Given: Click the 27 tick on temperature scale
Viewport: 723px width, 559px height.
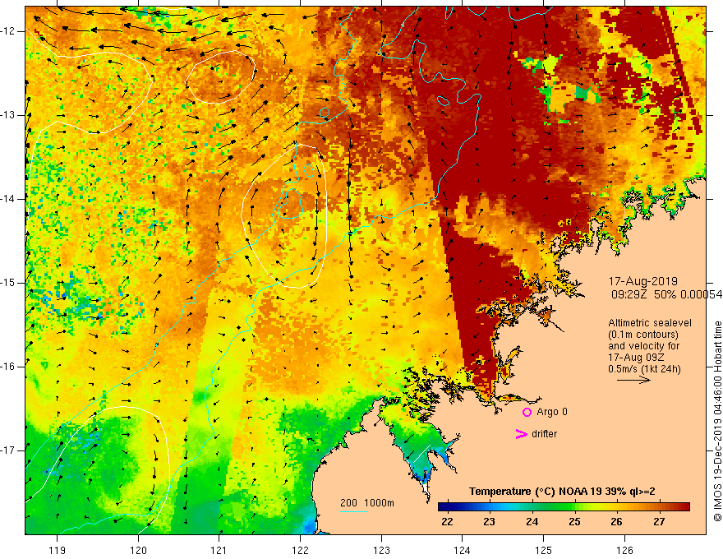Looking at the screenshot, I should coord(659,522).
